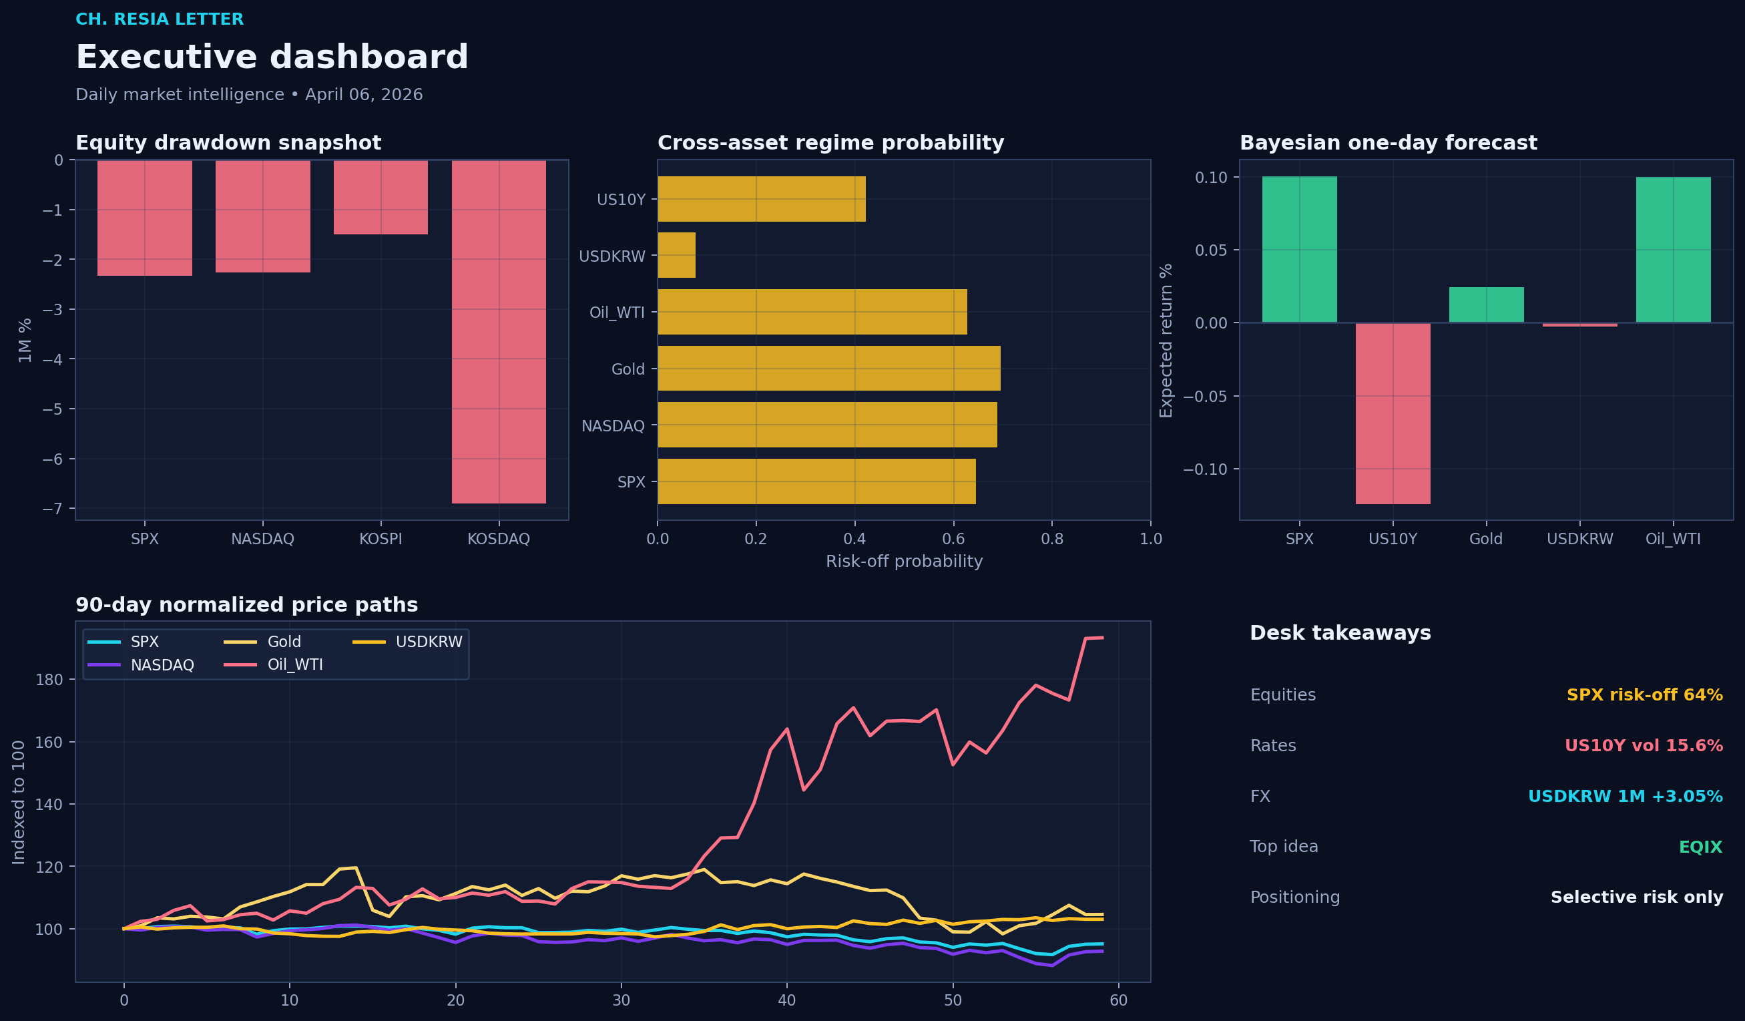
Task: Click the Gold bar in the forecast chart
Action: click(1486, 304)
